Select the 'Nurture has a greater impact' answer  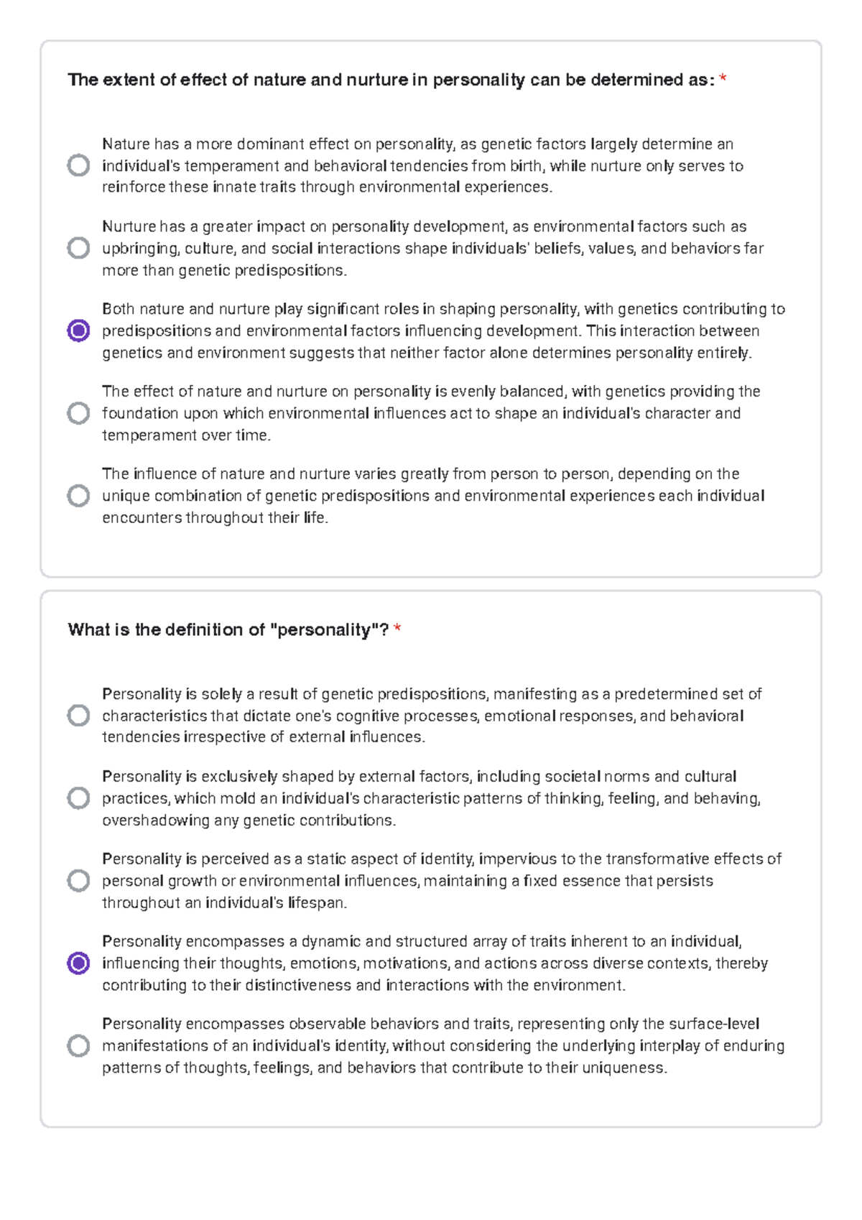point(78,248)
